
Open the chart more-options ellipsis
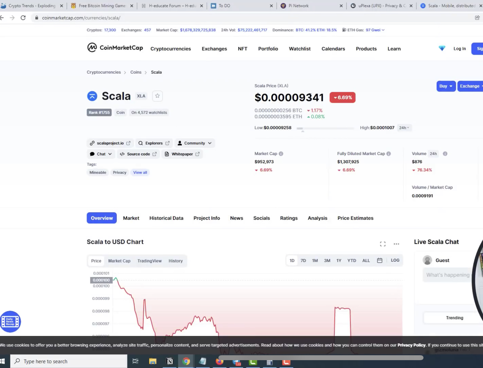coord(396,244)
